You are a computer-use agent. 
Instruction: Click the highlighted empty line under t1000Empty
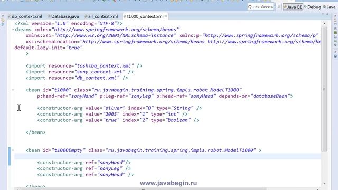coord(168,156)
